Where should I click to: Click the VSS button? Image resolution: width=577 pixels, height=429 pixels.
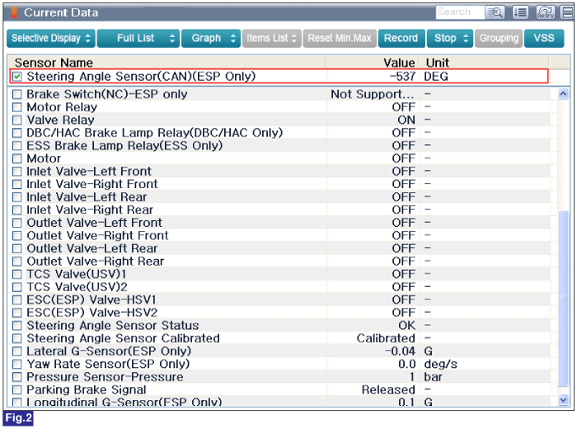pos(544,38)
